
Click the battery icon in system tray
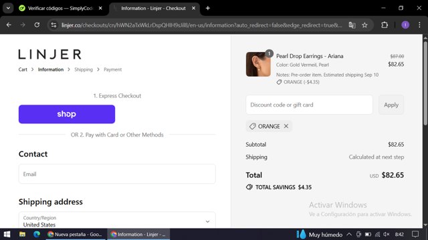[368, 234]
